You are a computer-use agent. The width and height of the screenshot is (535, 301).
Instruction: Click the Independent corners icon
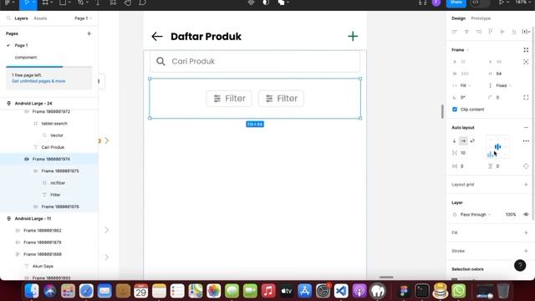526,98
